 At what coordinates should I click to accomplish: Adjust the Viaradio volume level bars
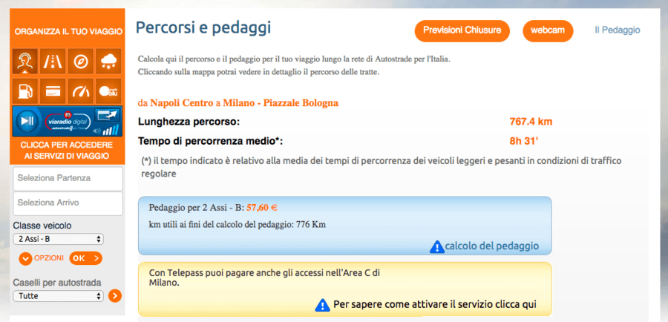click(x=110, y=130)
